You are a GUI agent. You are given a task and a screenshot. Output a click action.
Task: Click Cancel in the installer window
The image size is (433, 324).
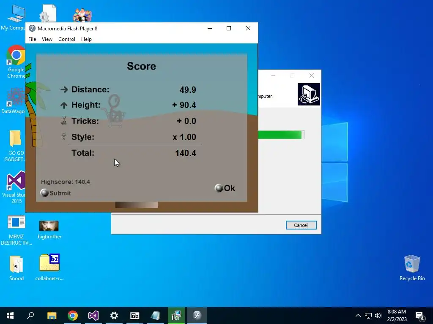tap(301, 225)
